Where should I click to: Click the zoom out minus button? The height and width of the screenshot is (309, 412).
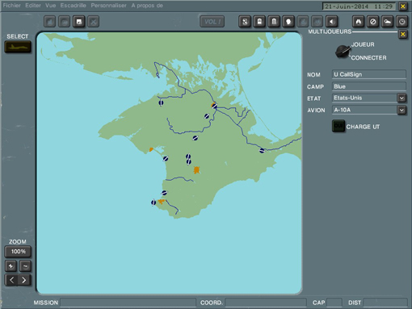(25, 266)
